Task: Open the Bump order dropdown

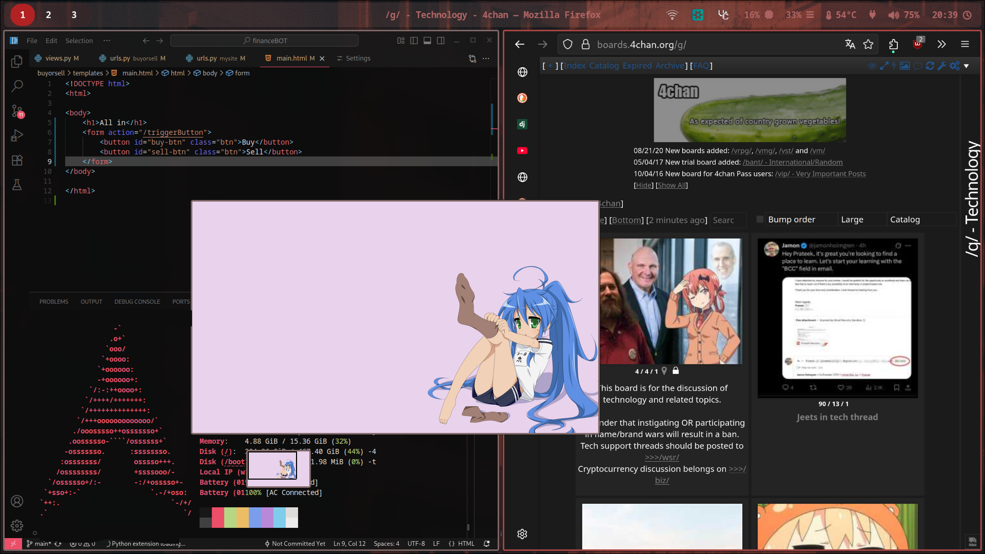Action: pos(800,220)
